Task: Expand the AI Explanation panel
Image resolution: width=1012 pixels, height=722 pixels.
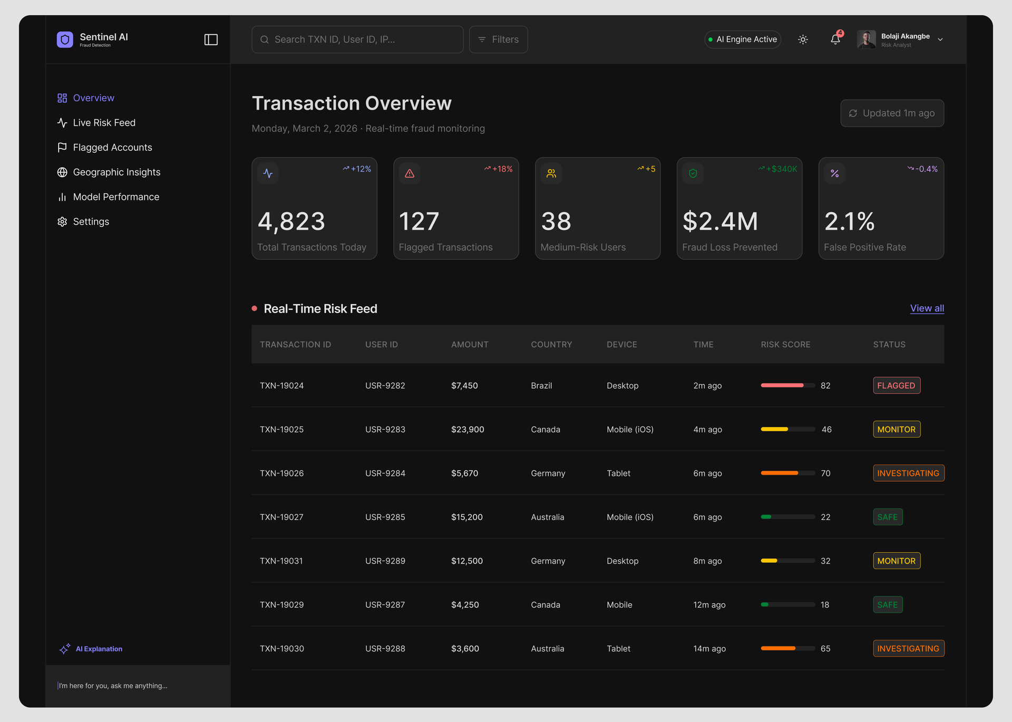Action: point(99,649)
